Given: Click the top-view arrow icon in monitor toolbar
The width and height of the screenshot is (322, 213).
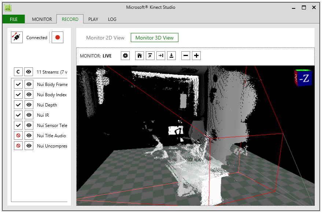Looking at the screenshot, I should point(150,56).
